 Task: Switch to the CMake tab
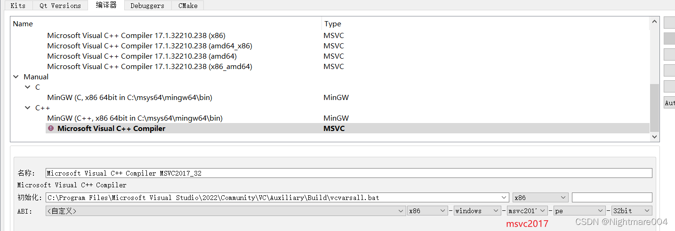pos(188,6)
